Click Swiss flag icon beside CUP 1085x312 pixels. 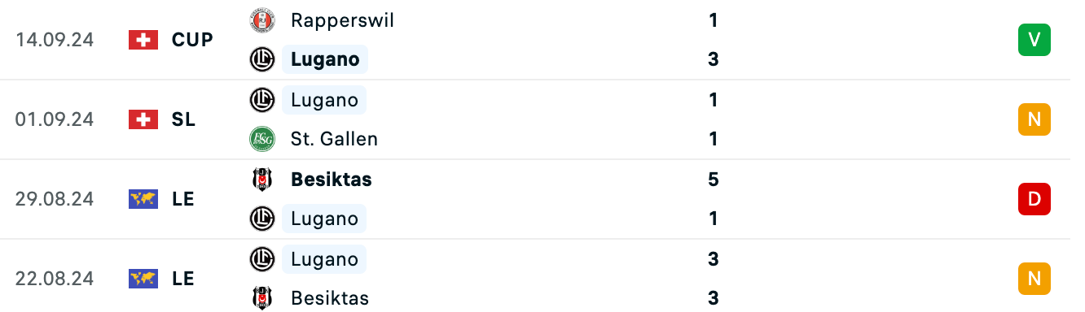pos(143,40)
